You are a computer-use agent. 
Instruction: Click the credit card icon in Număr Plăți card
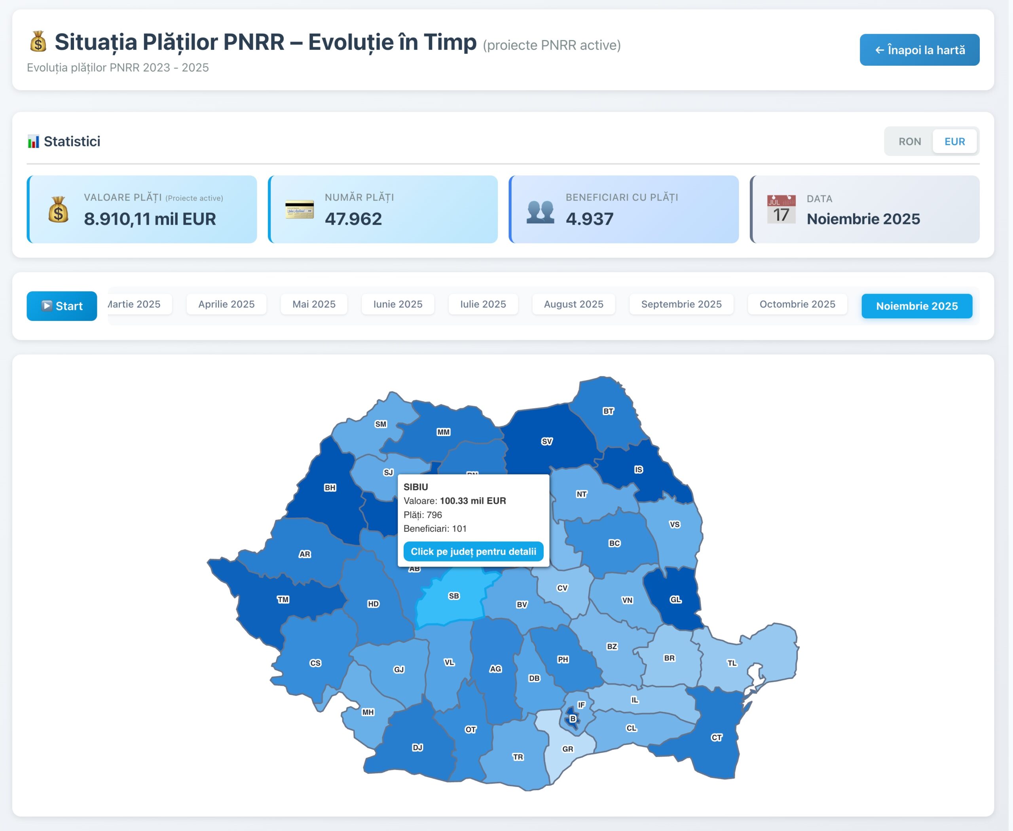(300, 210)
